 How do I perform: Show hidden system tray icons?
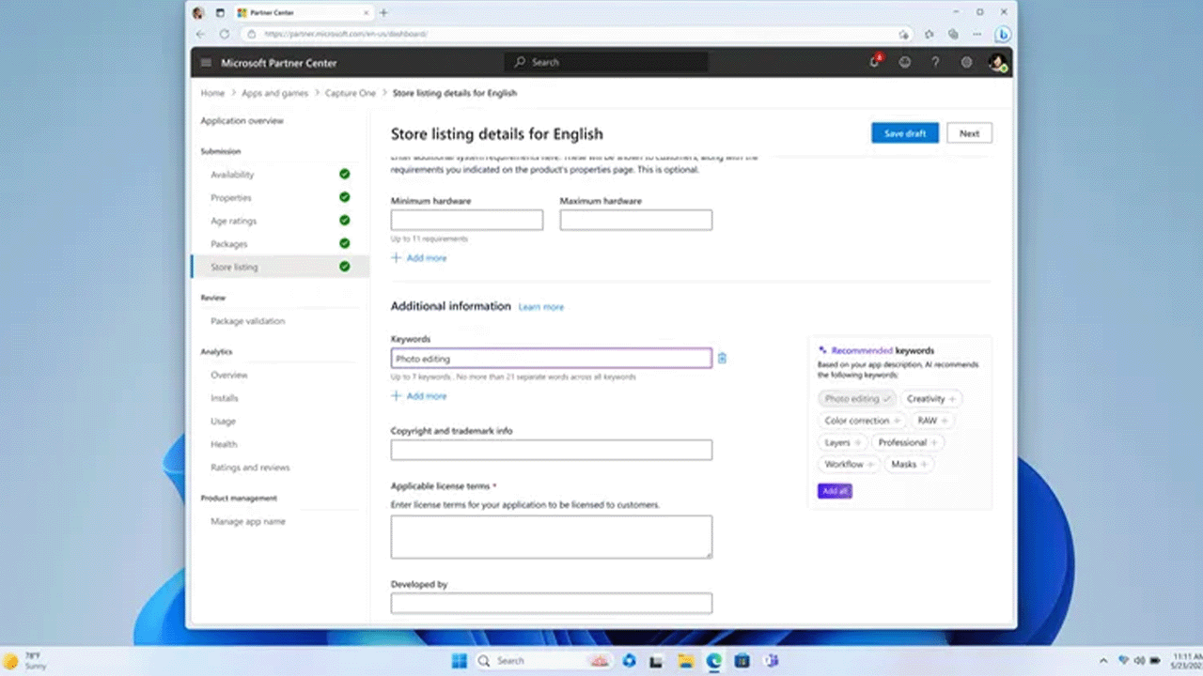coord(1104,660)
